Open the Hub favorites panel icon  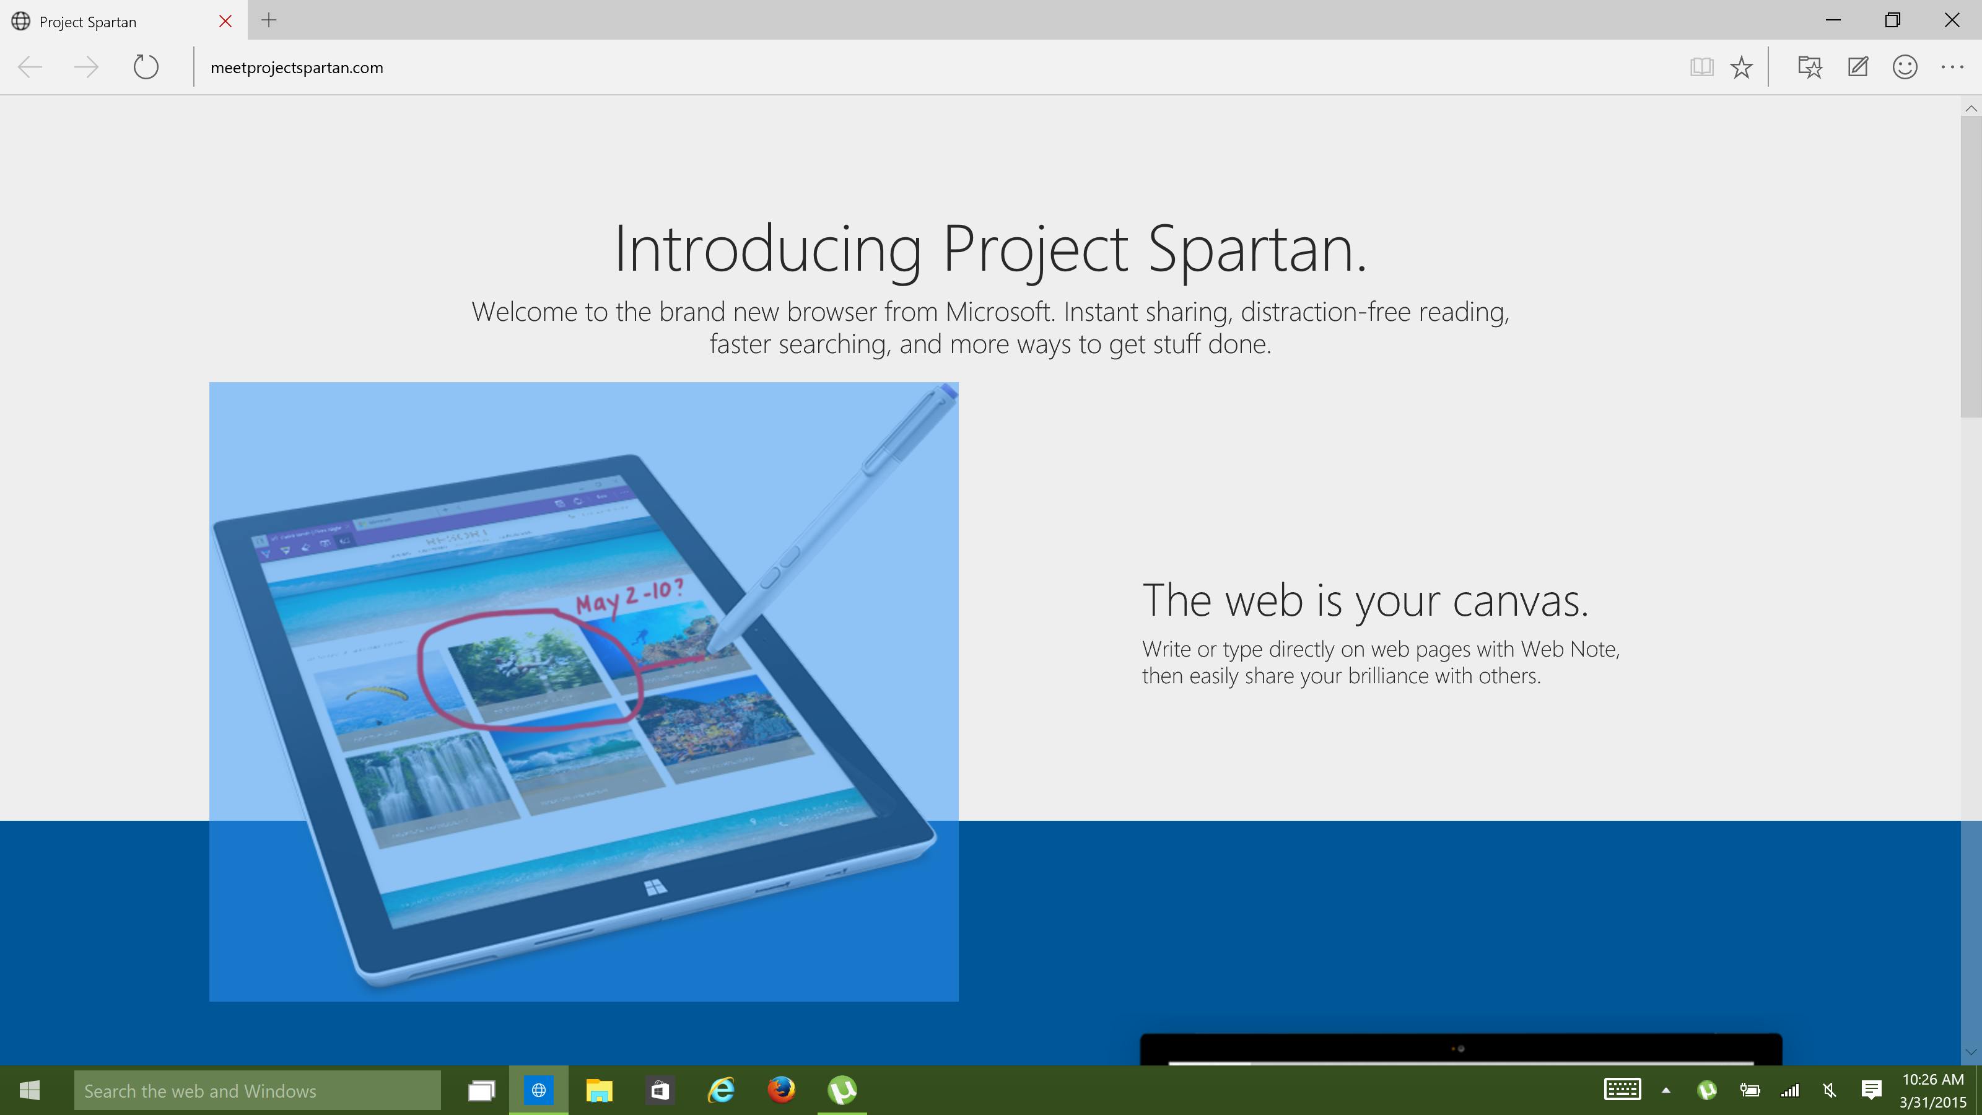1810,67
